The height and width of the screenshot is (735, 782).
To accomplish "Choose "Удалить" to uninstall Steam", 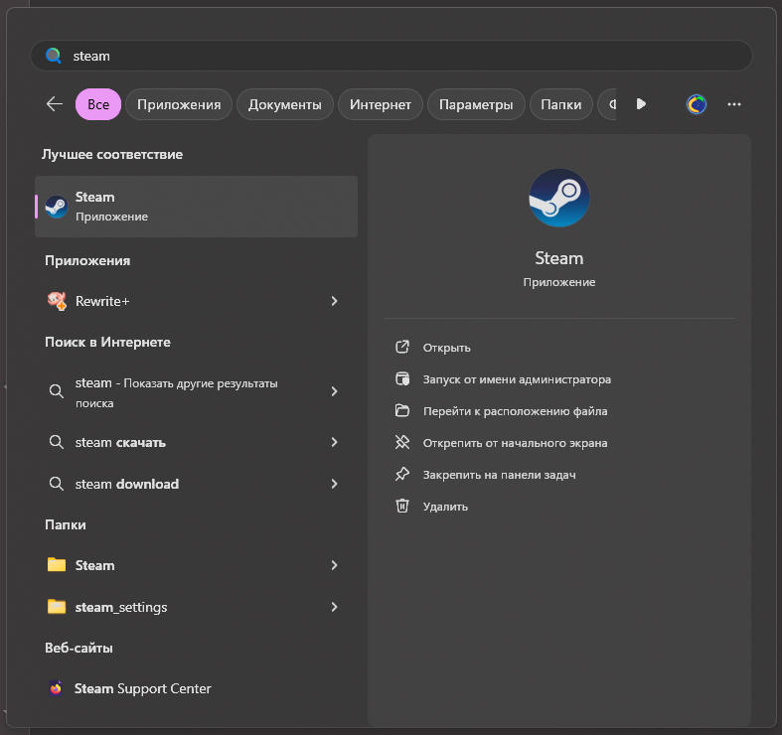I will coord(445,507).
